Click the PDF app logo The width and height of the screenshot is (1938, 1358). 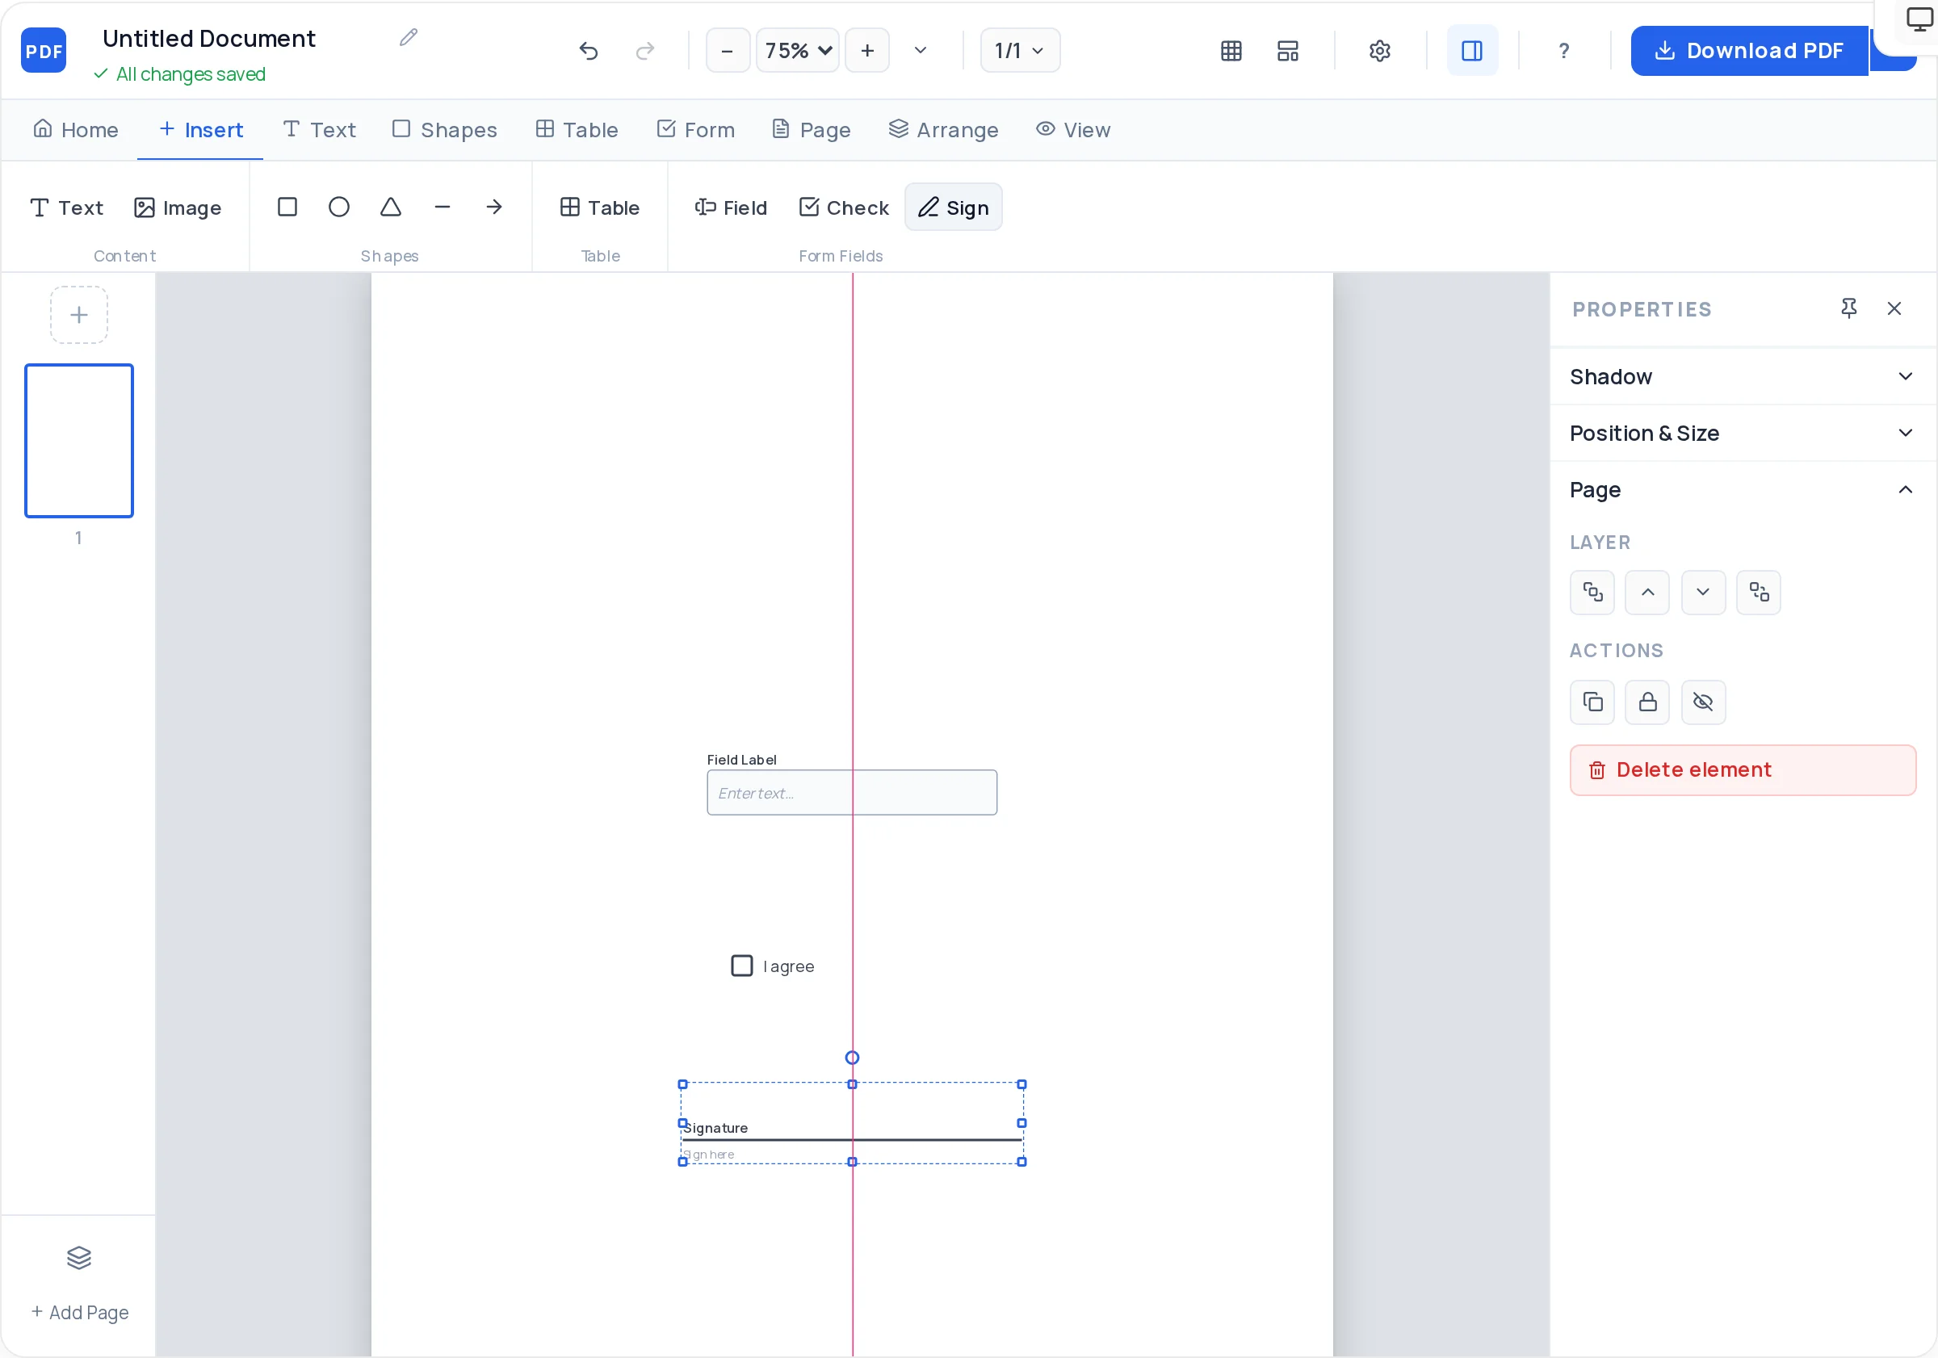44,51
